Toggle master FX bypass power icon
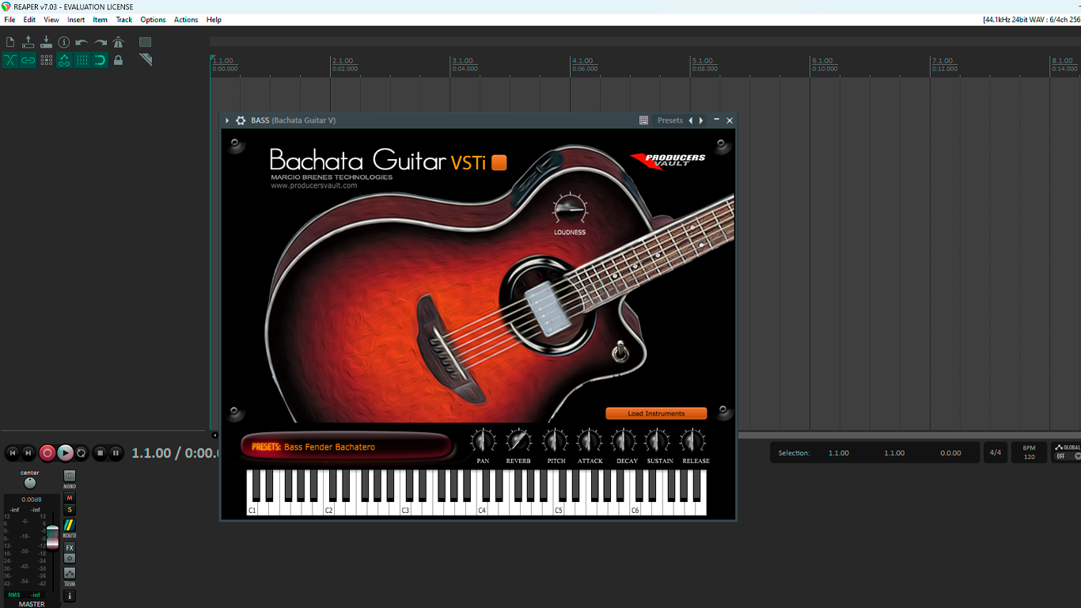1081x608 pixels. click(x=70, y=558)
